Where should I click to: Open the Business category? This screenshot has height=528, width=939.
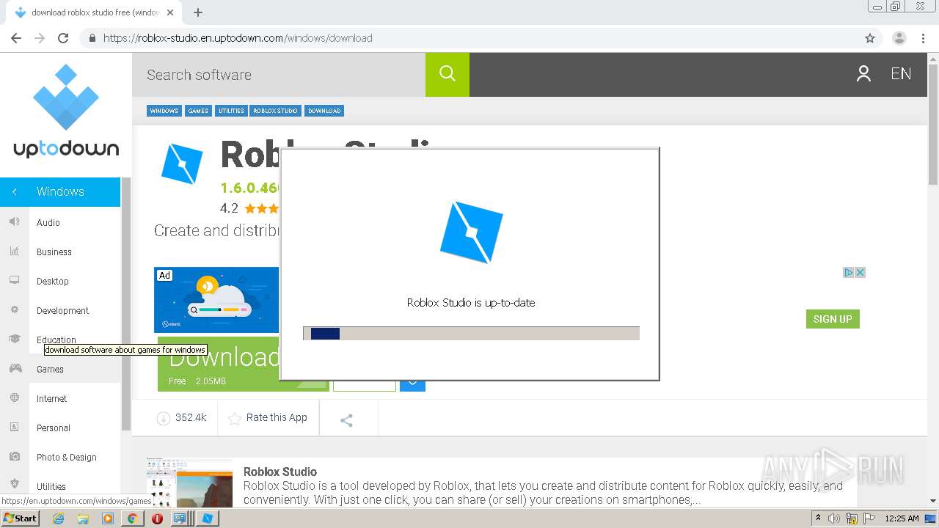(54, 252)
